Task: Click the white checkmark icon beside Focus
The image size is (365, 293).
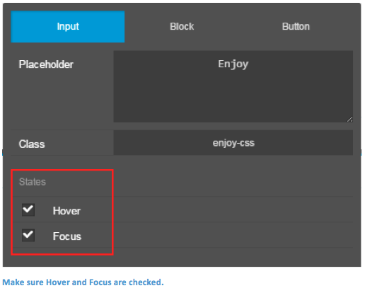Action: click(28, 234)
